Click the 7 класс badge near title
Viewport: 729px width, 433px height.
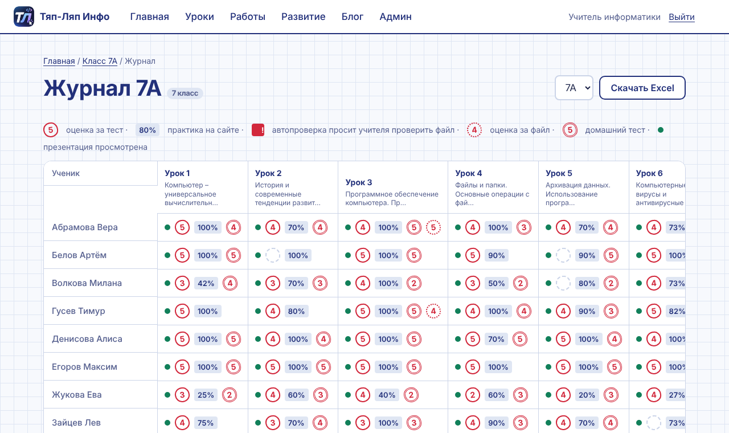coord(185,93)
